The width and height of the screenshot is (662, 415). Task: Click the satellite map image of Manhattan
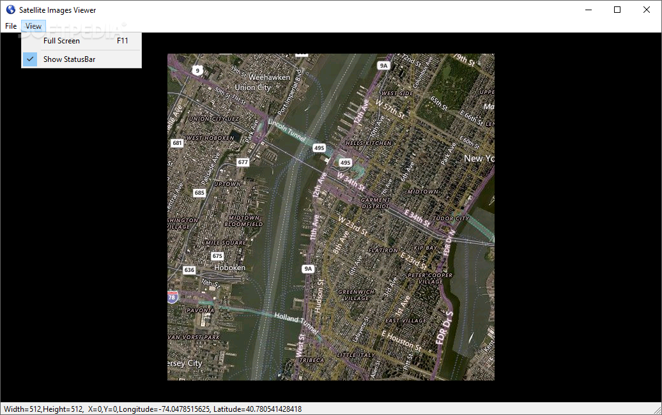[330, 217]
